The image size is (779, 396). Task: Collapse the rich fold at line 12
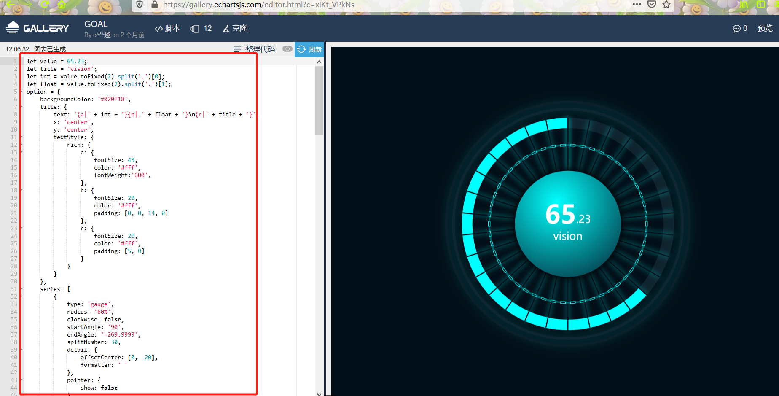coord(21,145)
